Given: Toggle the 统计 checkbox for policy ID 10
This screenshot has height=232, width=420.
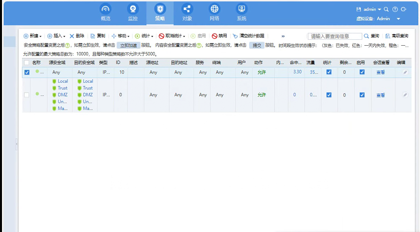Looking at the screenshot, I should 329,72.
